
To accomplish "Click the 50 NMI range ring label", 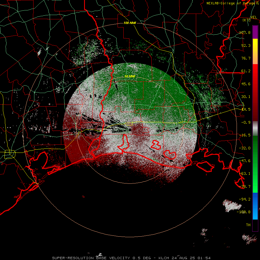I will [x=130, y=76].
